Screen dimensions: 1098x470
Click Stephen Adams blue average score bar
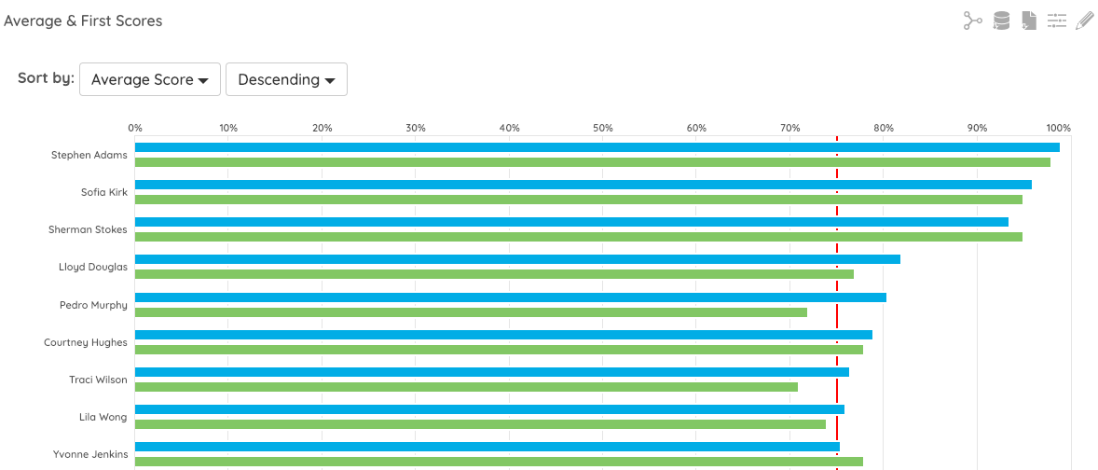tap(597, 147)
